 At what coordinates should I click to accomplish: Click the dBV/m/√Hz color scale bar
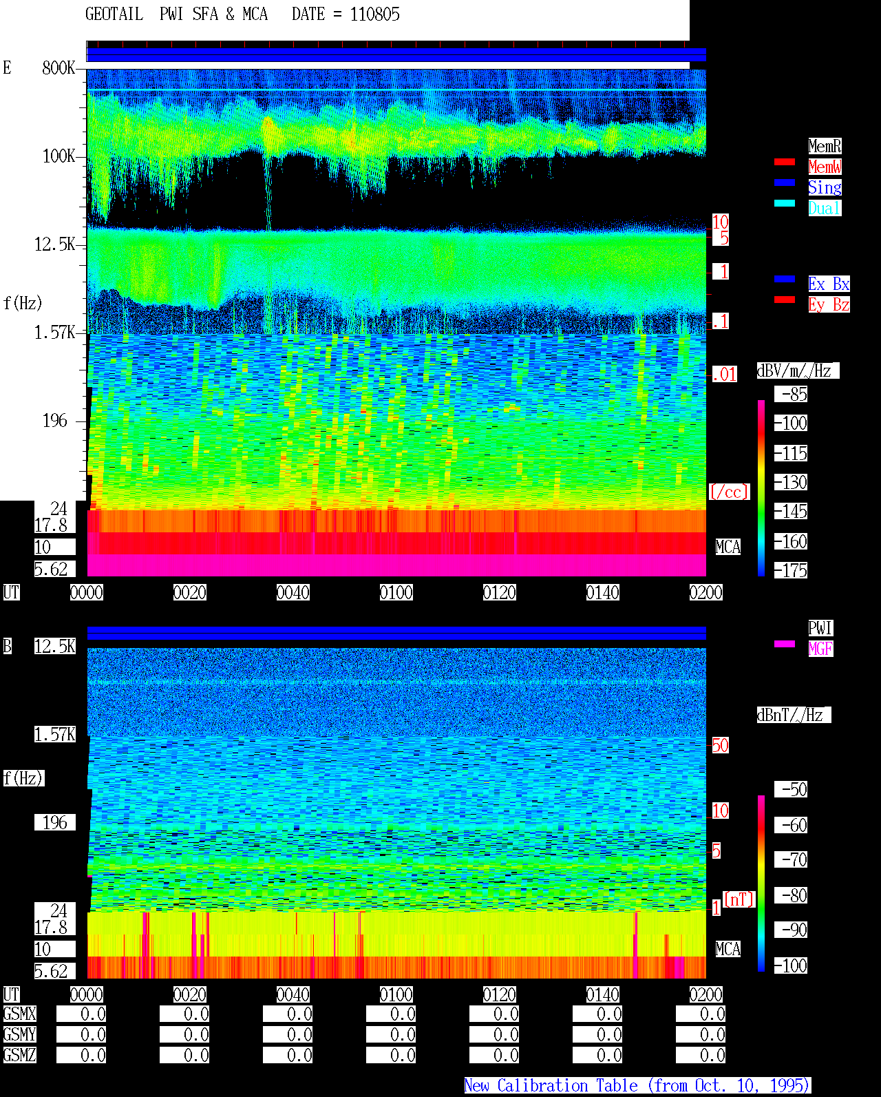point(761,488)
